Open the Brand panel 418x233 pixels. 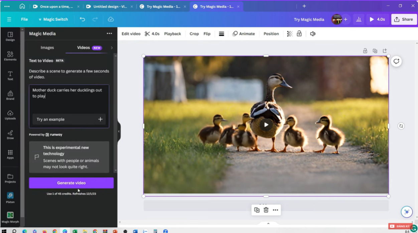pos(10,95)
